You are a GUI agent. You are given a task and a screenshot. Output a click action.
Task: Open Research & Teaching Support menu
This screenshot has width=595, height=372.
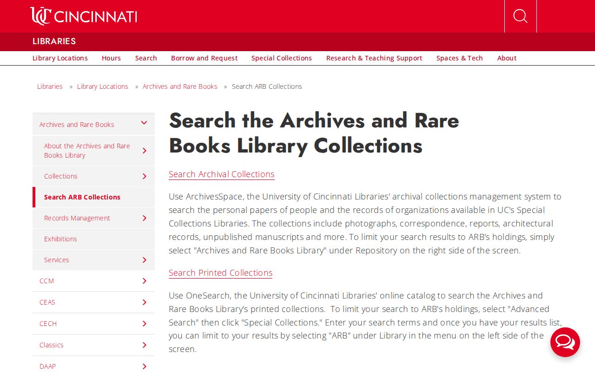point(374,58)
